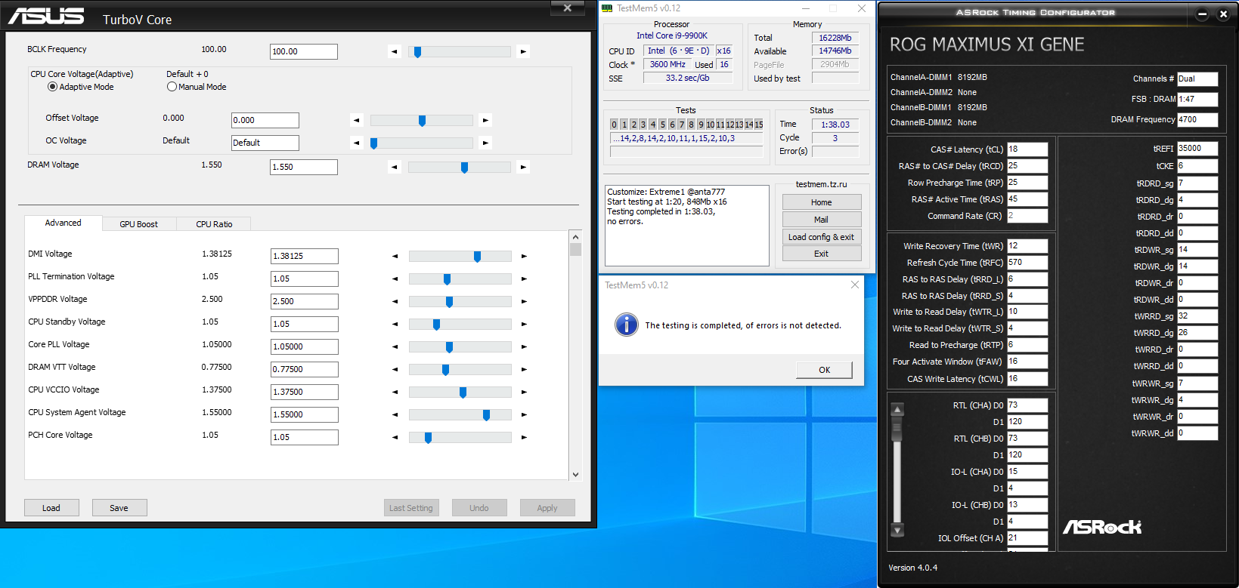Increase Core PLL Voltage with right arrow

(524, 346)
